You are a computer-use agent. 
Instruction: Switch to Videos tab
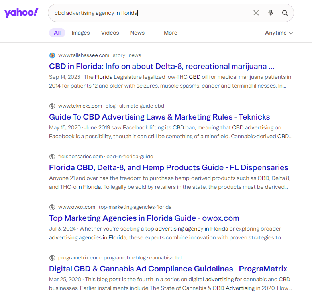pyautogui.click(x=110, y=33)
